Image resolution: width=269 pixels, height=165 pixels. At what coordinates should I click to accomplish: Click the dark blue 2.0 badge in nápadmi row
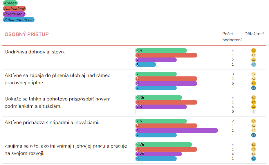point(254,135)
